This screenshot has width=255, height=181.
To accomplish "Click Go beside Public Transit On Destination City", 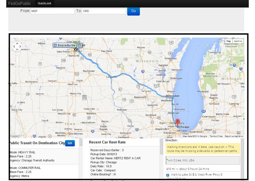I will (70, 143).
